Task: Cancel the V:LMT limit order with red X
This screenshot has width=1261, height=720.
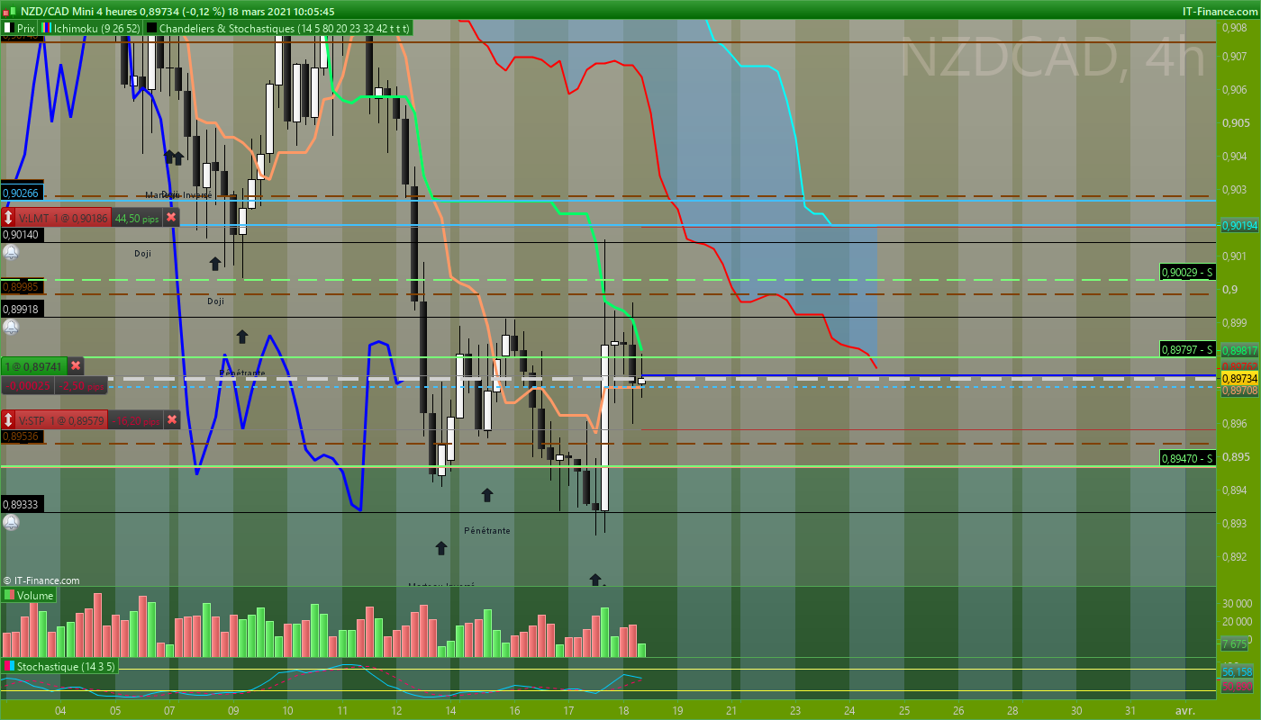Action: pyautogui.click(x=171, y=218)
